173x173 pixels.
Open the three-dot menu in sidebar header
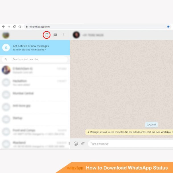(x=64, y=35)
